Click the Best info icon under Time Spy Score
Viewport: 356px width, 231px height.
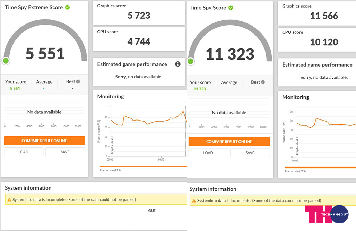263,82
